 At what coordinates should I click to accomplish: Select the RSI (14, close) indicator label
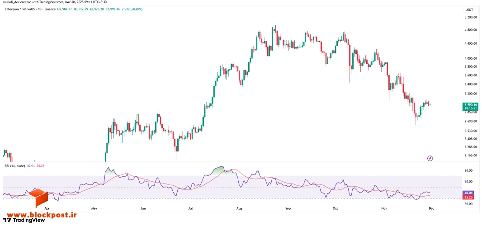pos(14,166)
